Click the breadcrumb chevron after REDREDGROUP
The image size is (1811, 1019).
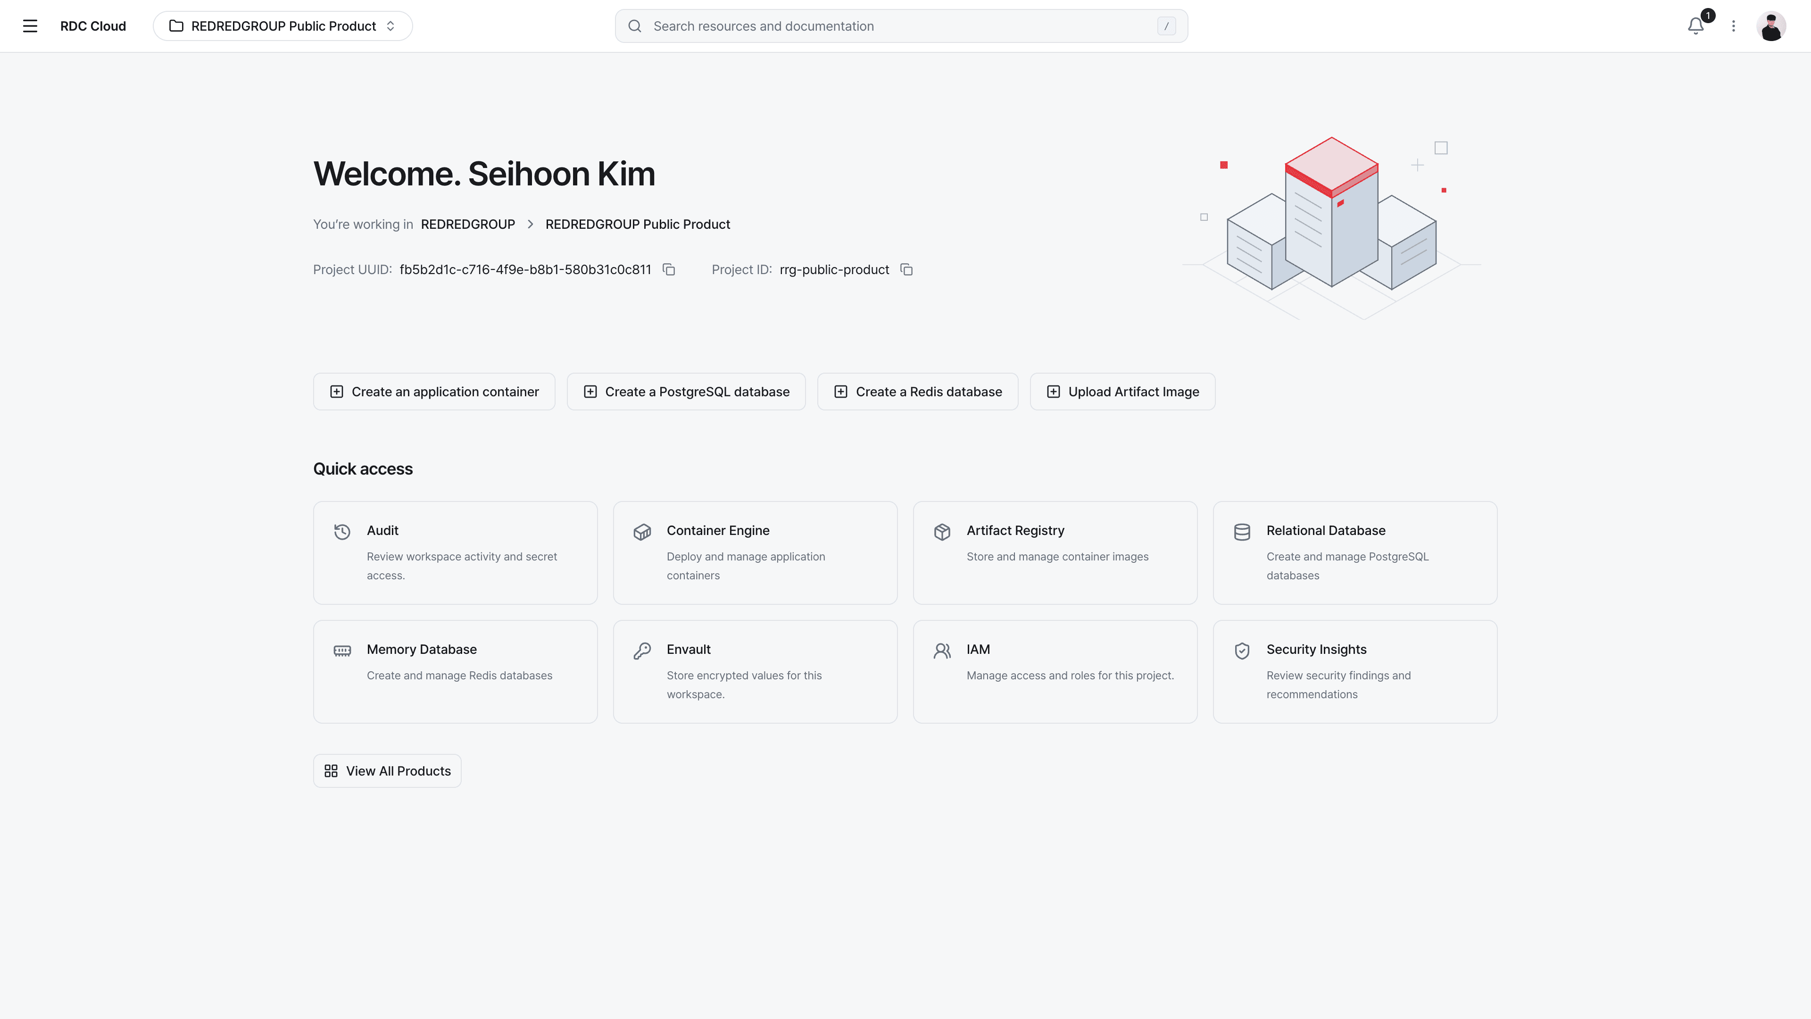pyautogui.click(x=530, y=225)
